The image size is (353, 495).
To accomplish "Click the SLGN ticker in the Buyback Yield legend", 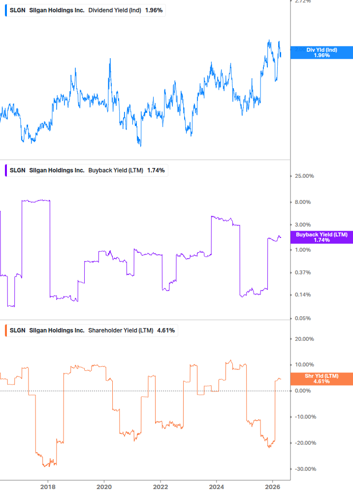I will click(x=17, y=170).
